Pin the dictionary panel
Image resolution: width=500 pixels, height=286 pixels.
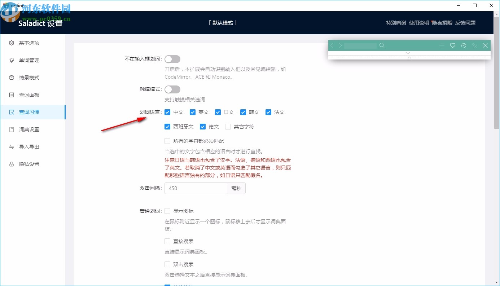point(474,45)
